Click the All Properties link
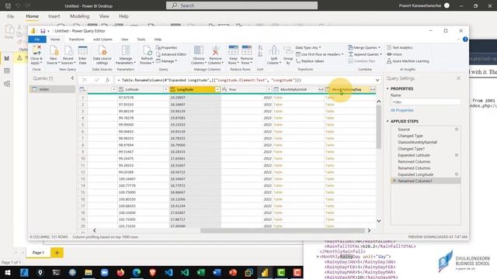The width and height of the screenshot is (497, 279). coord(402,110)
